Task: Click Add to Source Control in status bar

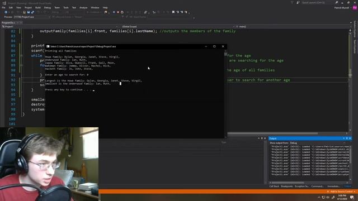Action: click(342, 192)
